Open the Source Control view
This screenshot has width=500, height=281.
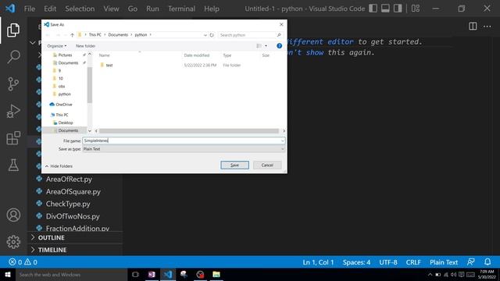[x=13, y=84]
